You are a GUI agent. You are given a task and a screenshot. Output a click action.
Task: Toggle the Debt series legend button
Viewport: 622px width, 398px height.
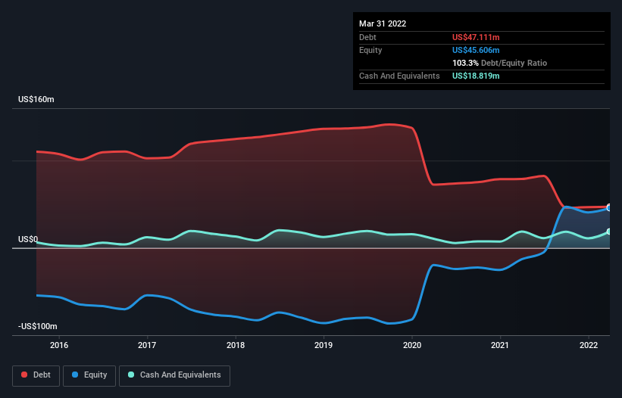(36, 375)
